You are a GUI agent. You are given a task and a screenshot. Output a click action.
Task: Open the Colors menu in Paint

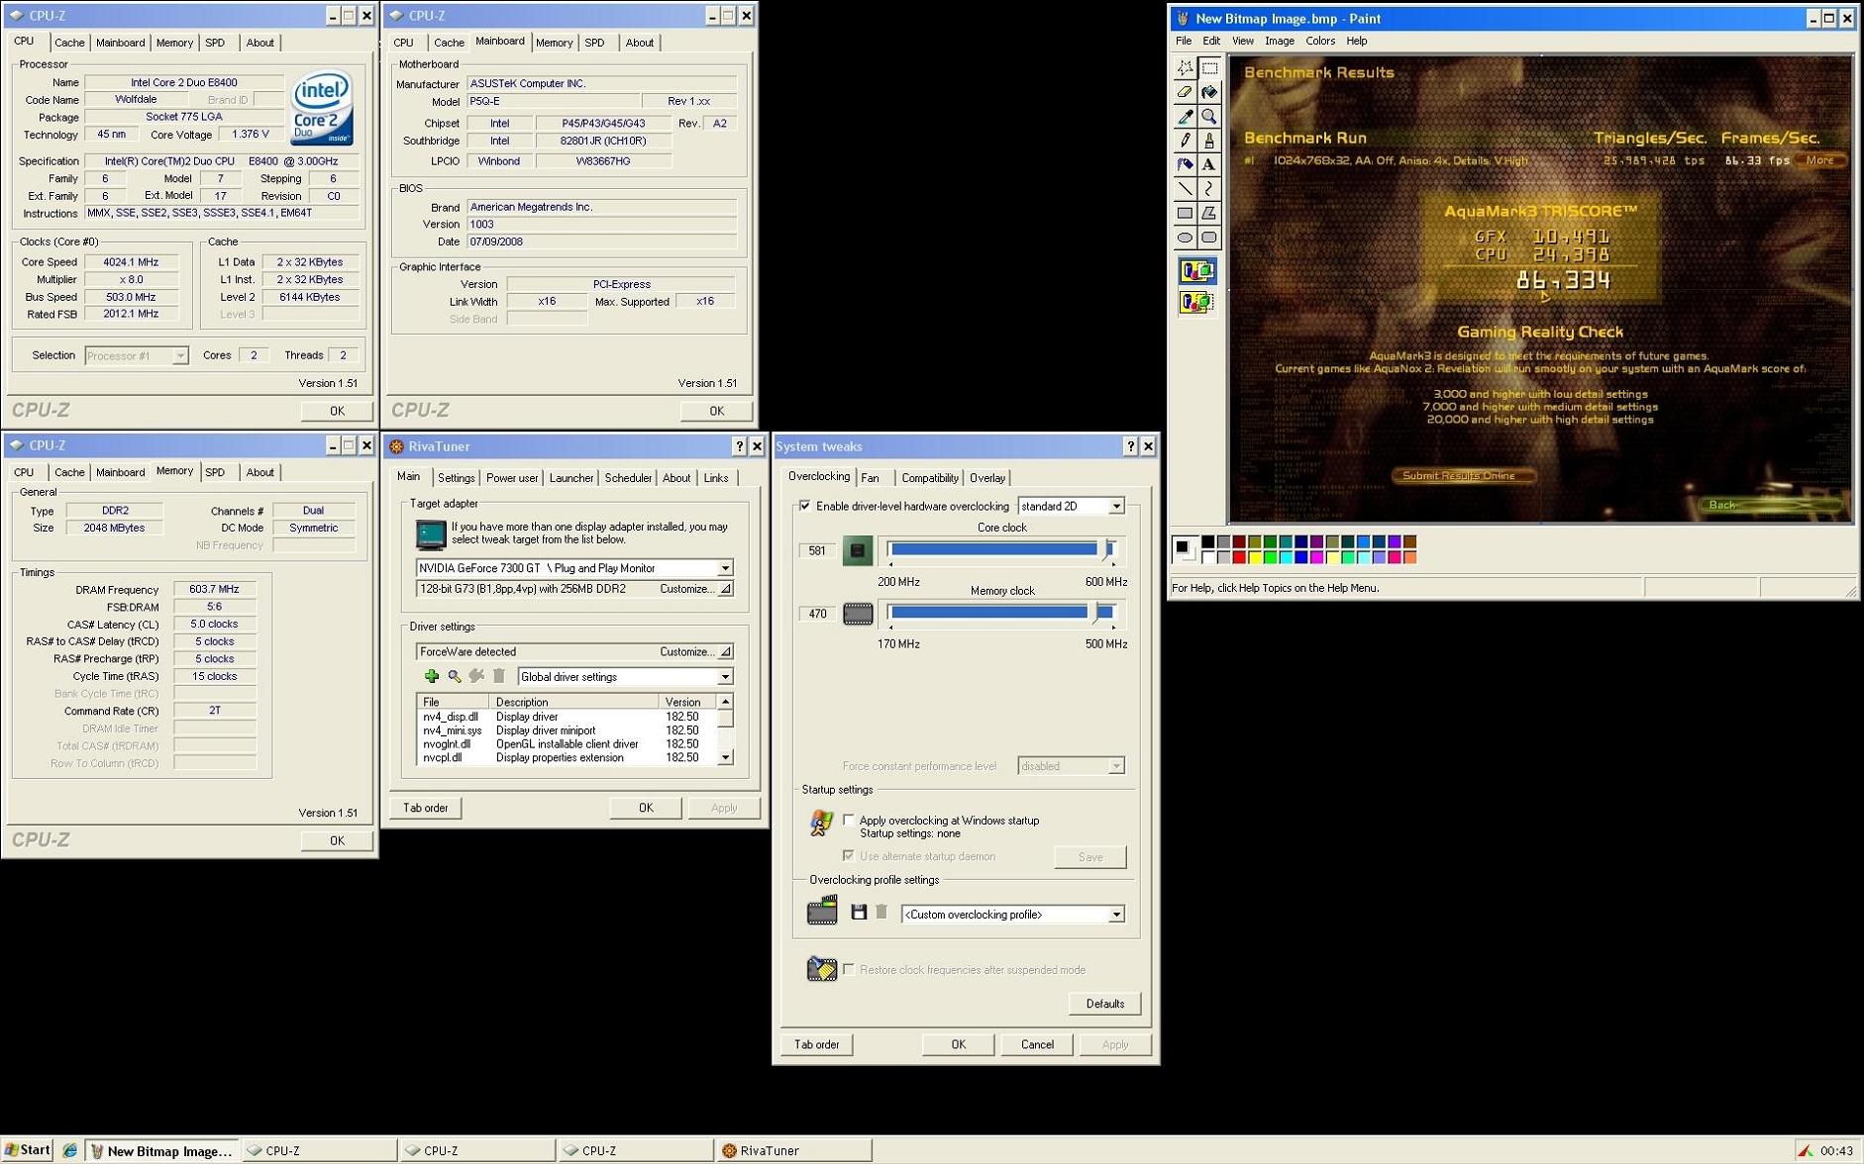coord(1320,41)
